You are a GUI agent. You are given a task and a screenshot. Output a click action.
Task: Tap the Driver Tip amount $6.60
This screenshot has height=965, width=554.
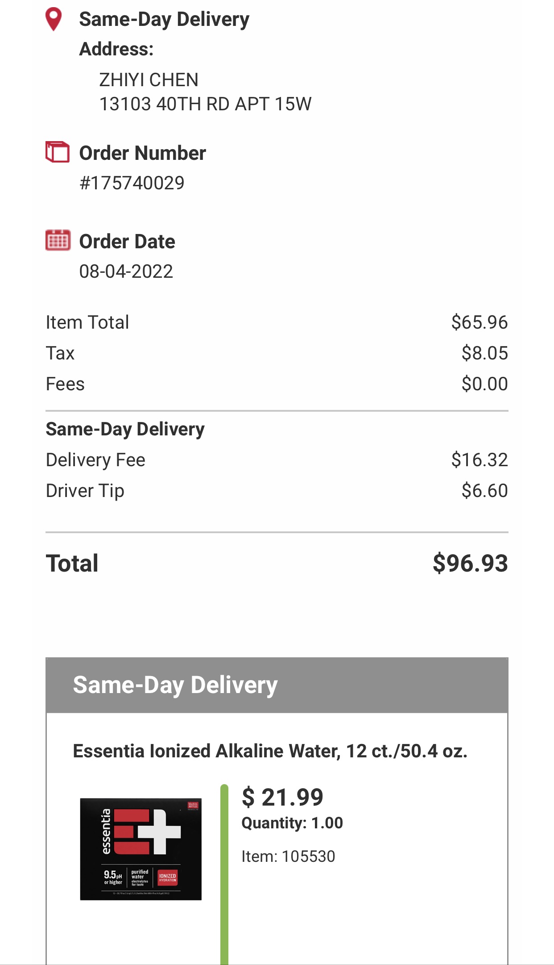[x=484, y=491]
